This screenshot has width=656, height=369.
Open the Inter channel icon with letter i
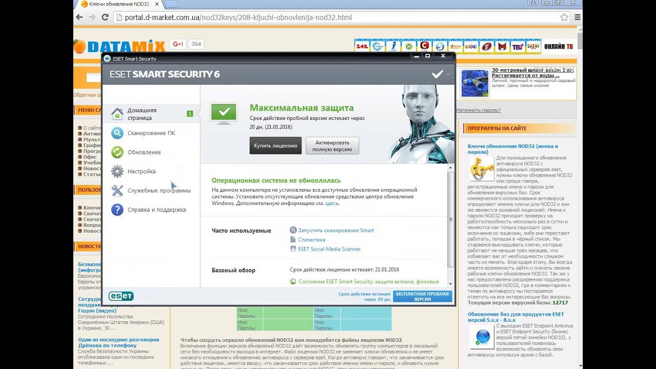(393, 47)
